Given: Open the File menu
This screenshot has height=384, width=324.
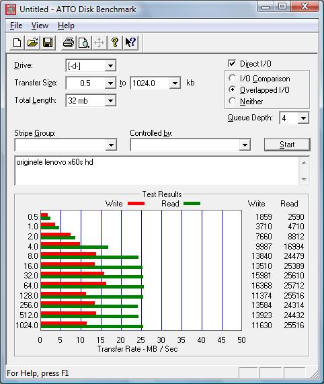Looking at the screenshot, I should (16, 26).
